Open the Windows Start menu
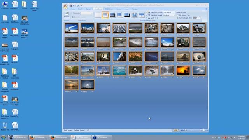 (4, 137)
